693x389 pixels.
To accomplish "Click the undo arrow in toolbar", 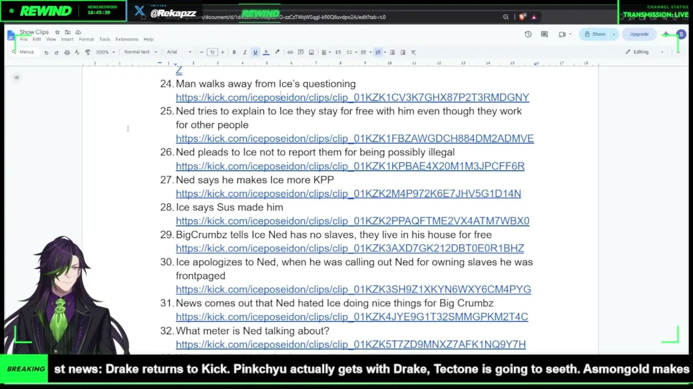I will pyautogui.click(x=46, y=52).
